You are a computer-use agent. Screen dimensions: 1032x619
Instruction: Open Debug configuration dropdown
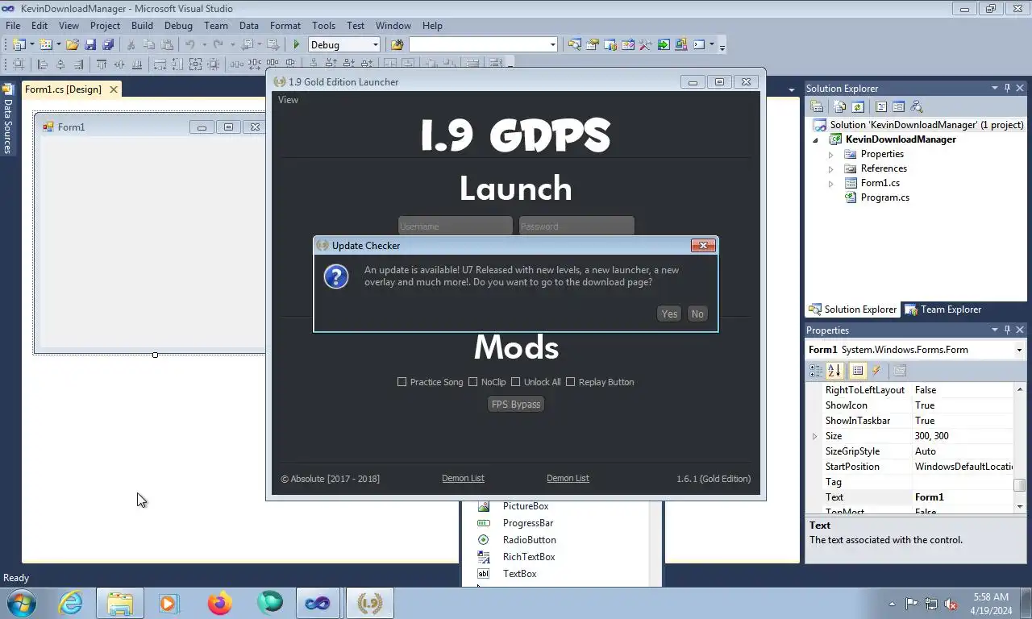tap(375, 44)
